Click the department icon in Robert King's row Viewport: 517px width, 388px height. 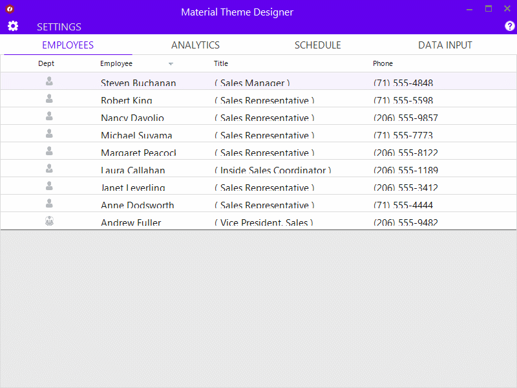(48, 98)
